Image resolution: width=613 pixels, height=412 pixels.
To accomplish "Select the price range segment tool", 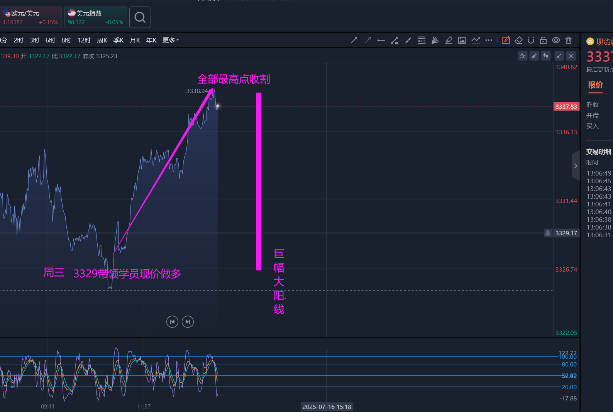I will (395, 40).
